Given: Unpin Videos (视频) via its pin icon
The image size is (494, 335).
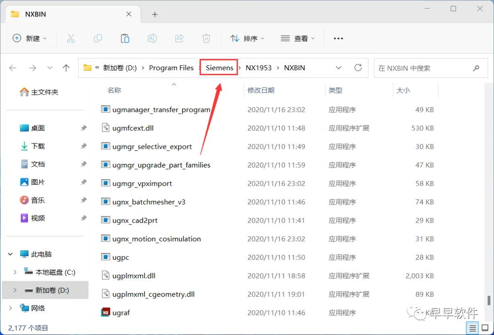Looking at the screenshot, I should pos(84,218).
